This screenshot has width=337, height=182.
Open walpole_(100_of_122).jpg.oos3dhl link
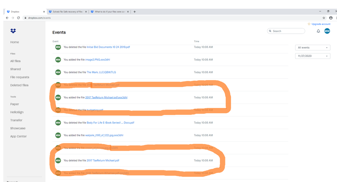(104, 135)
